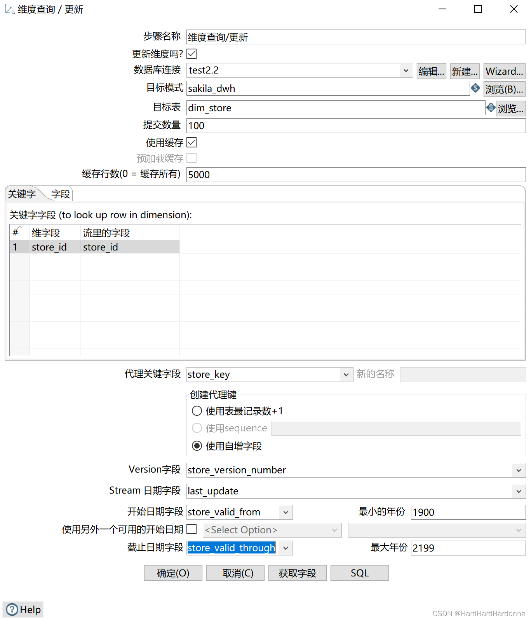
Task: Click the step name input field
Action: [356, 37]
